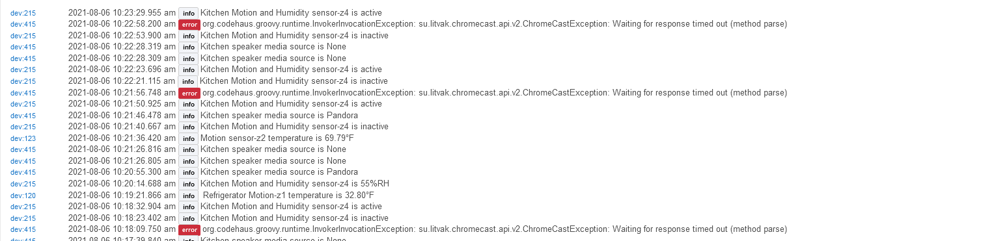The image size is (1007, 241).
Task: Click error badge at 10:21:56.748 am
Action: pyautogui.click(x=189, y=93)
